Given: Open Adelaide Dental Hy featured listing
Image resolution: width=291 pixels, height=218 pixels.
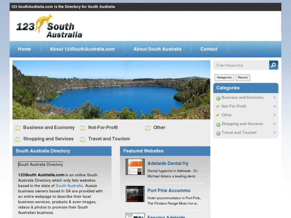Looking at the screenshot, I should coord(168,163).
